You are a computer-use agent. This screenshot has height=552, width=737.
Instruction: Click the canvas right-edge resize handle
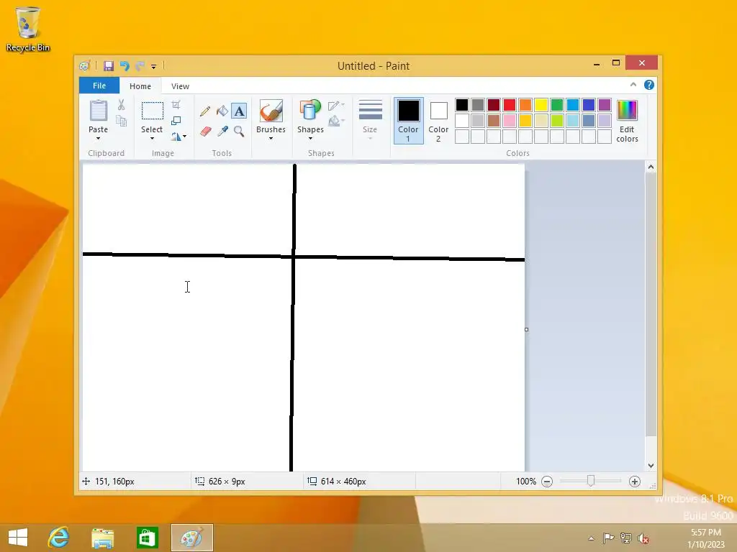point(526,329)
